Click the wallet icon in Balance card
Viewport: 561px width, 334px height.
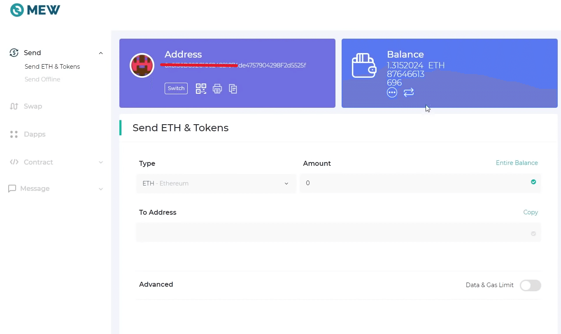(x=364, y=66)
